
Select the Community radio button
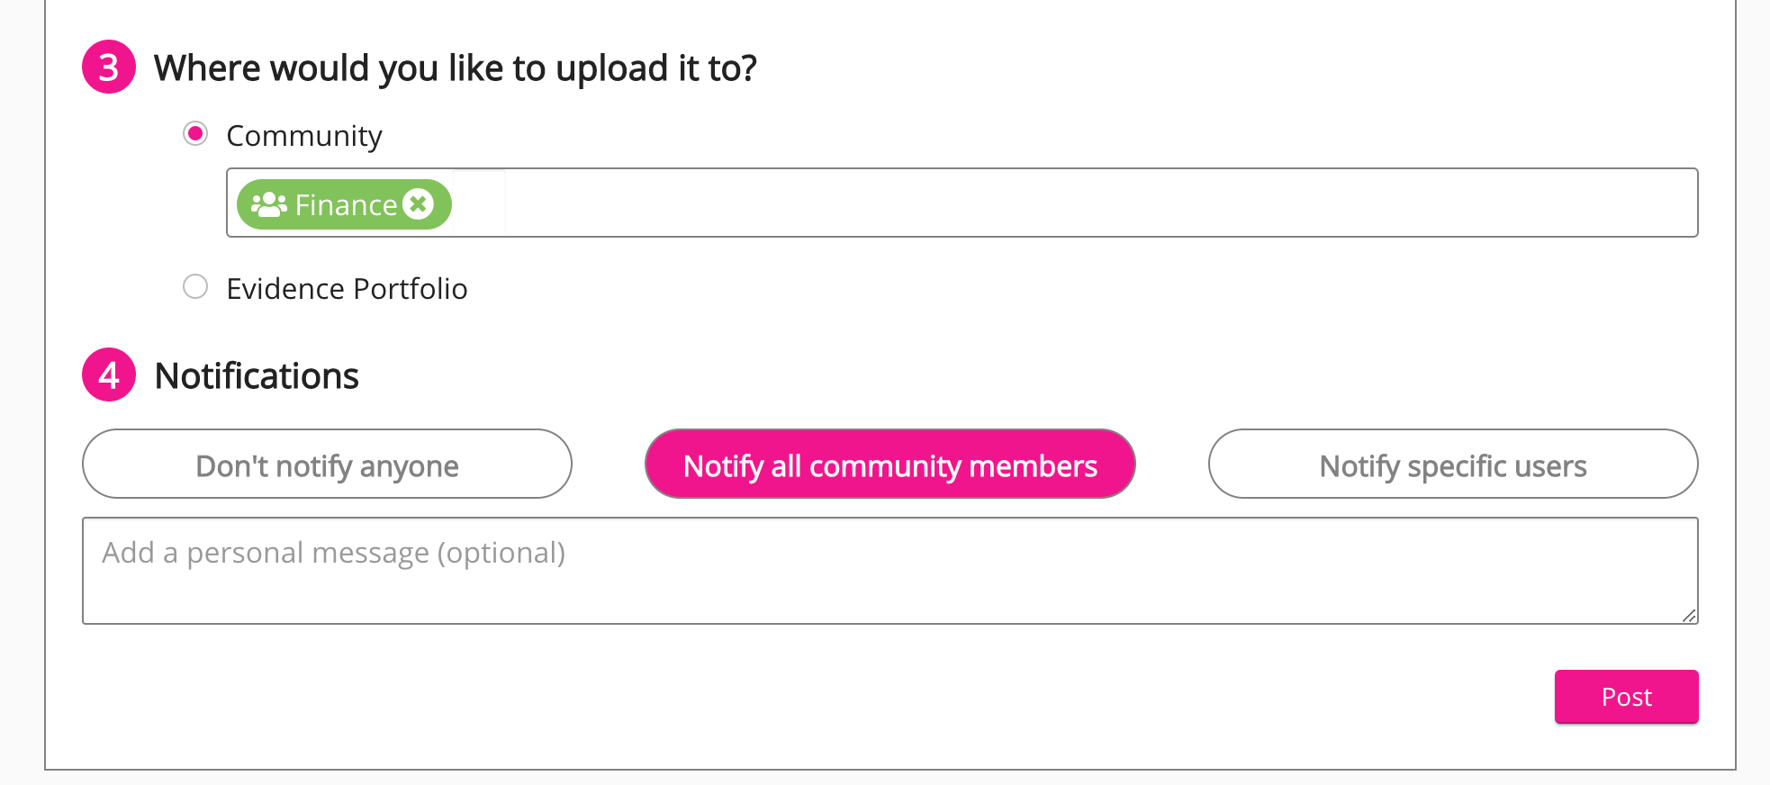point(195,134)
